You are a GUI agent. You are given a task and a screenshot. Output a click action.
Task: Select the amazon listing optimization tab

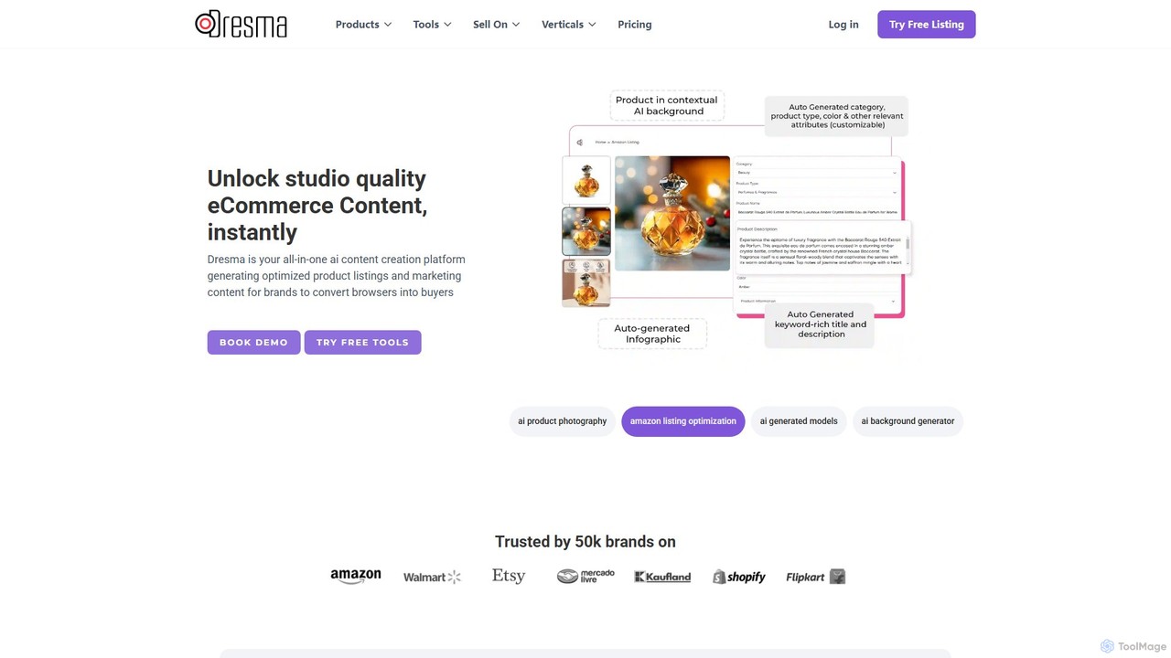pos(683,421)
